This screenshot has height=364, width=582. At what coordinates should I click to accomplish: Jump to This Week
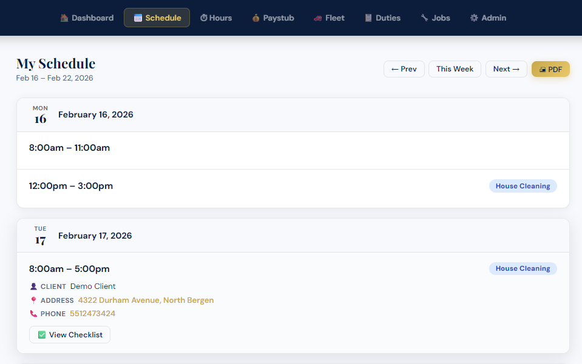pos(455,69)
